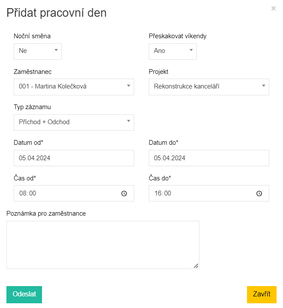The width and height of the screenshot is (283, 308).
Task: Click the Čas do time input
Action: pyautogui.click(x=199, y=193)
